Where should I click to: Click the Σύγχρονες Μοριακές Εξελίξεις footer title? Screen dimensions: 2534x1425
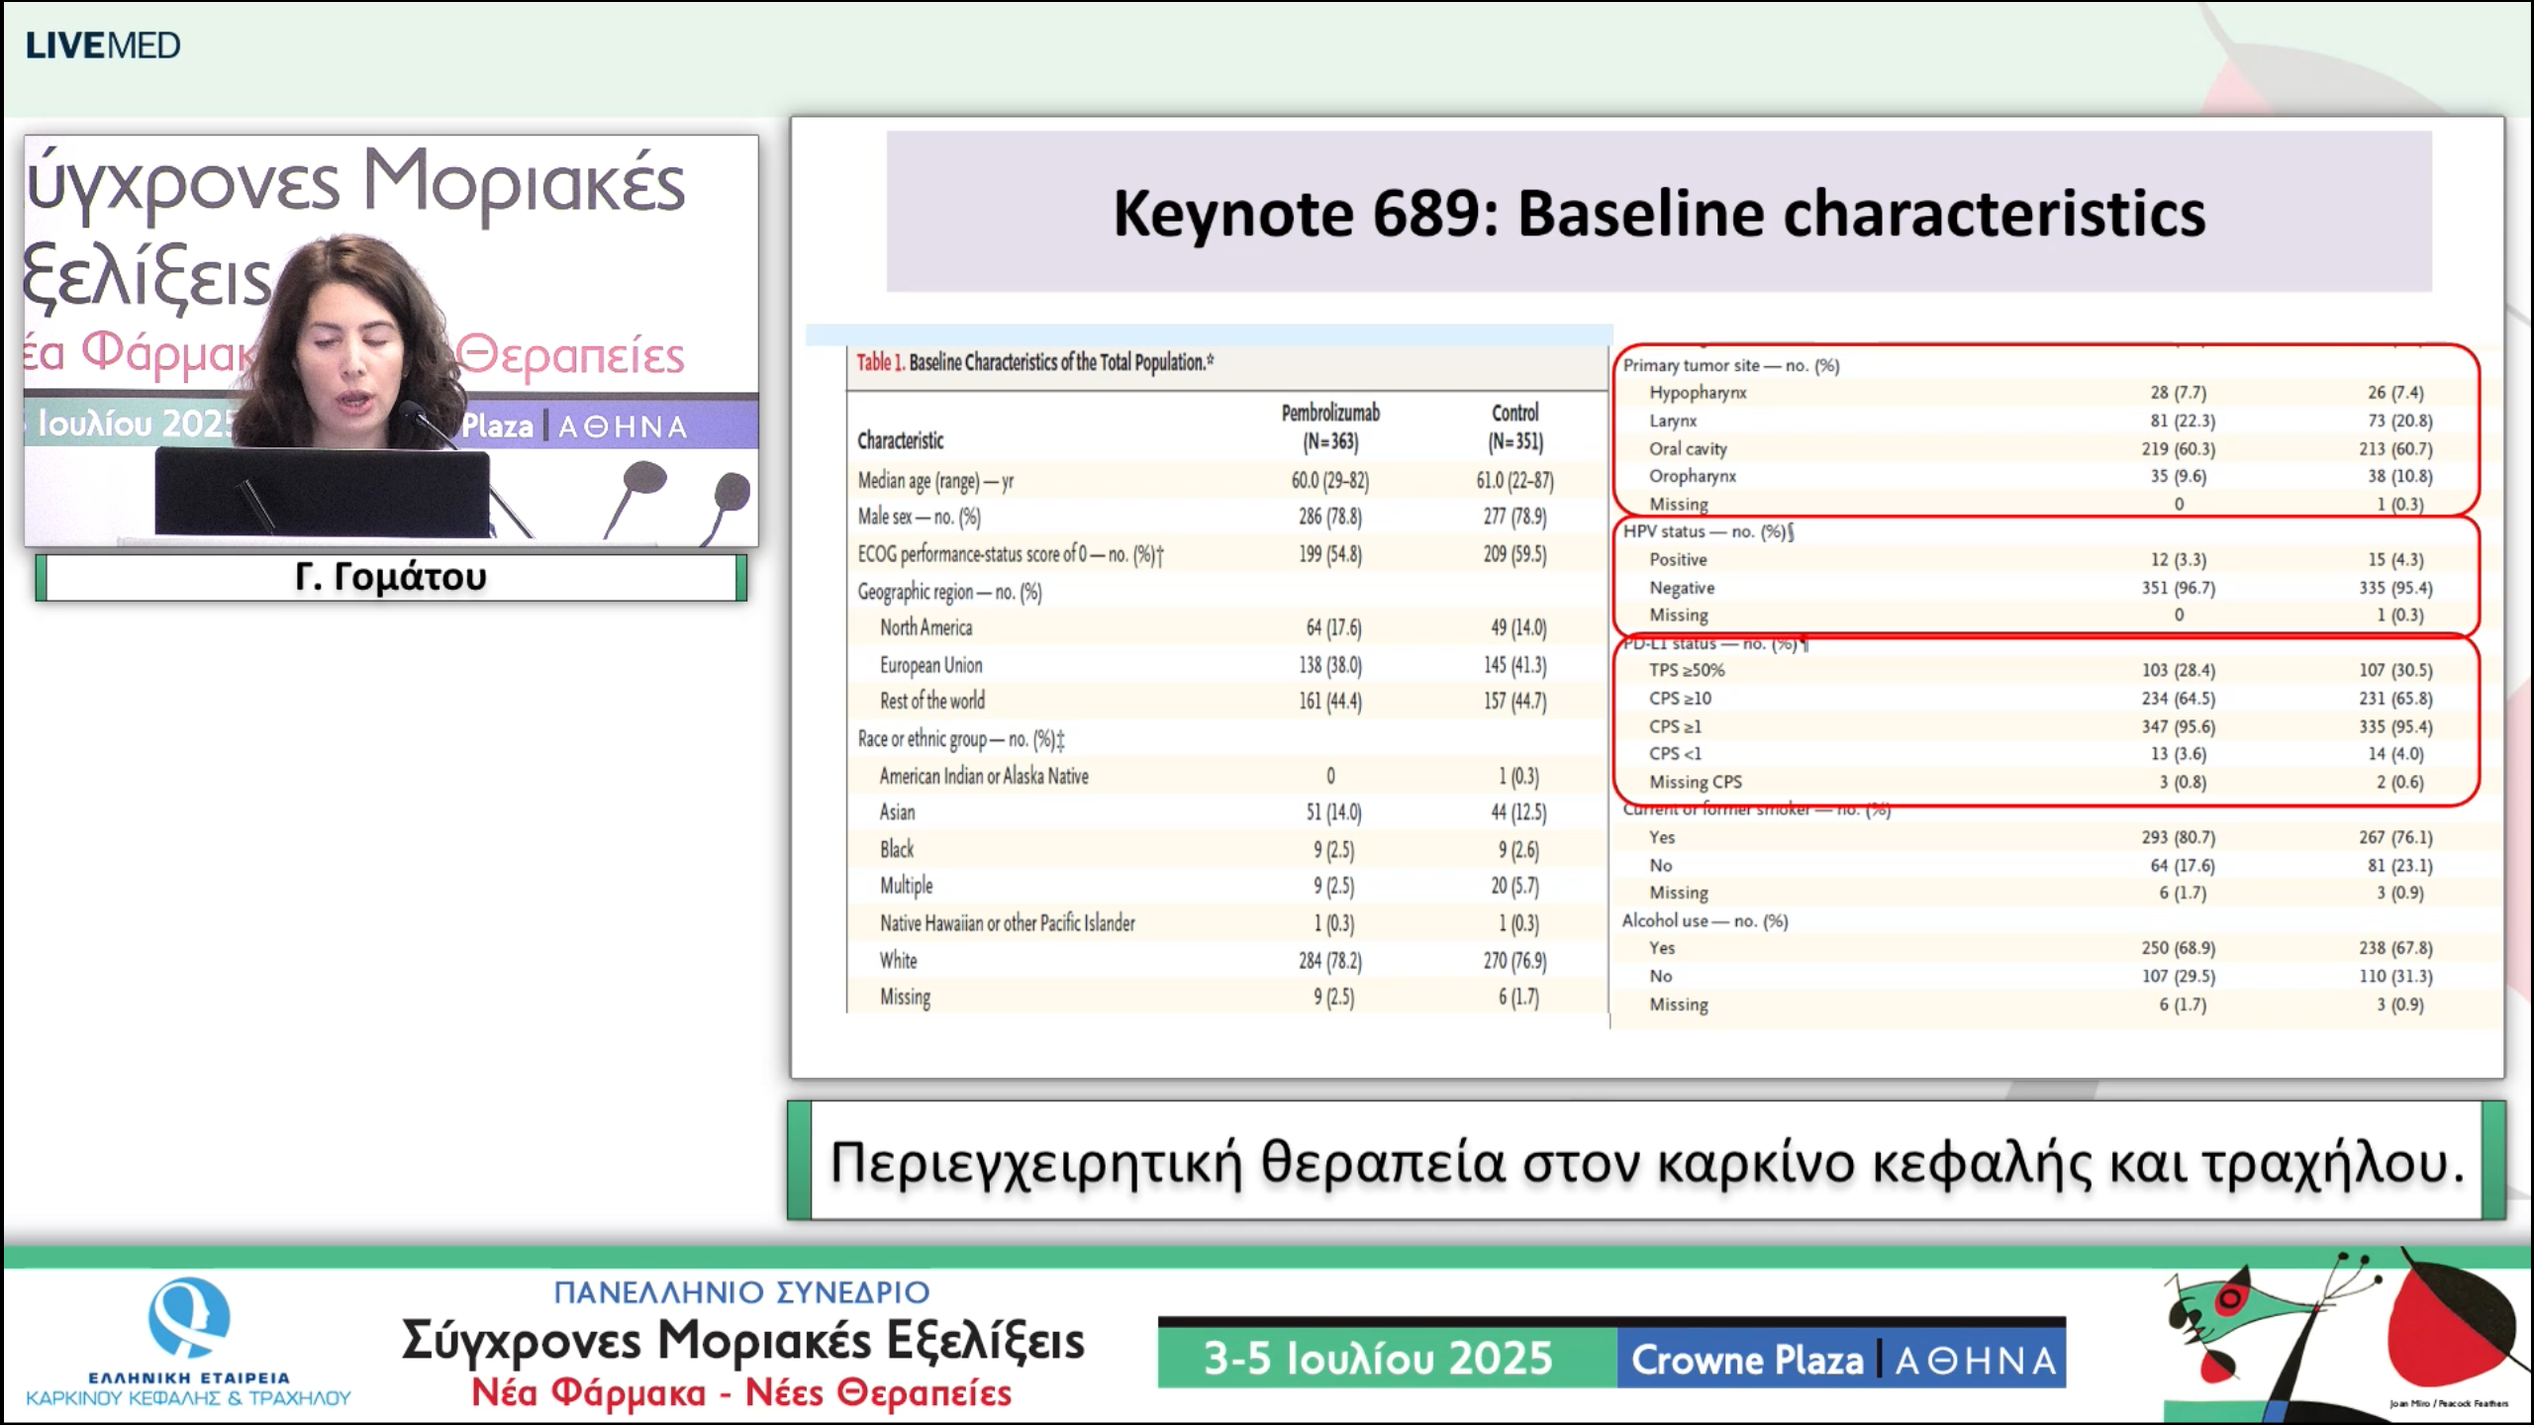point(741,1341)
